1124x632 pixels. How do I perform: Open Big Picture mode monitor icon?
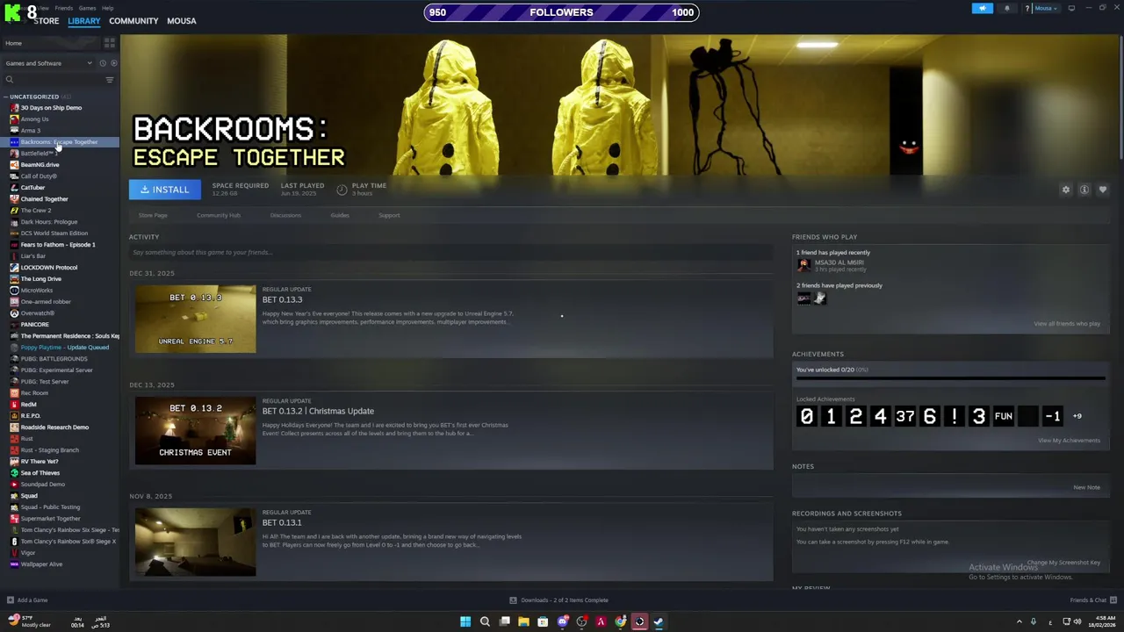click(1071, 9)
